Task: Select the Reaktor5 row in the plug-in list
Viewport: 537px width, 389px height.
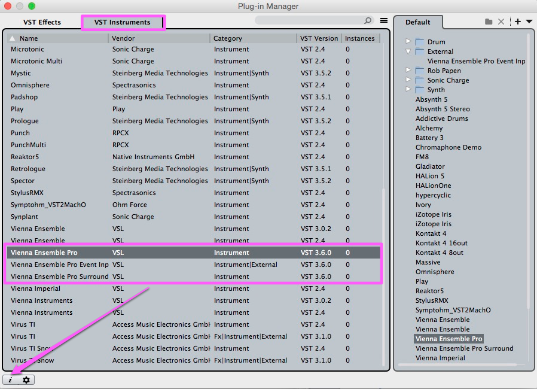Action: 194,157
